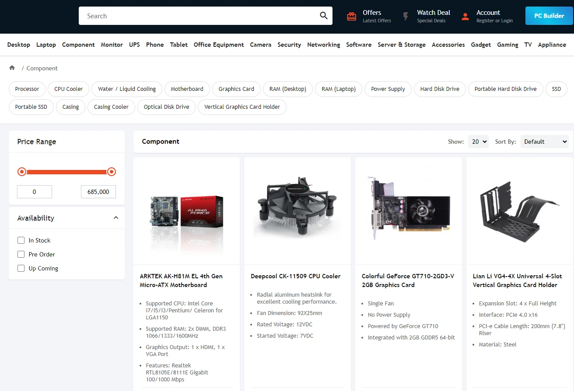
Task: Click the minimum price input field
Action: (35, 192)
